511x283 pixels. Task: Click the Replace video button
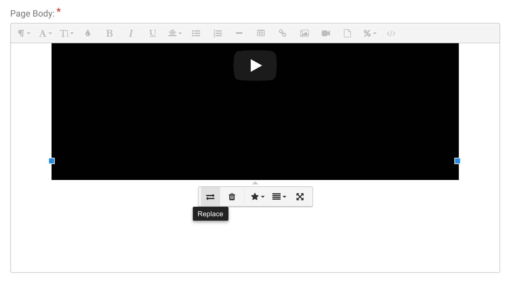coord(210,197)
